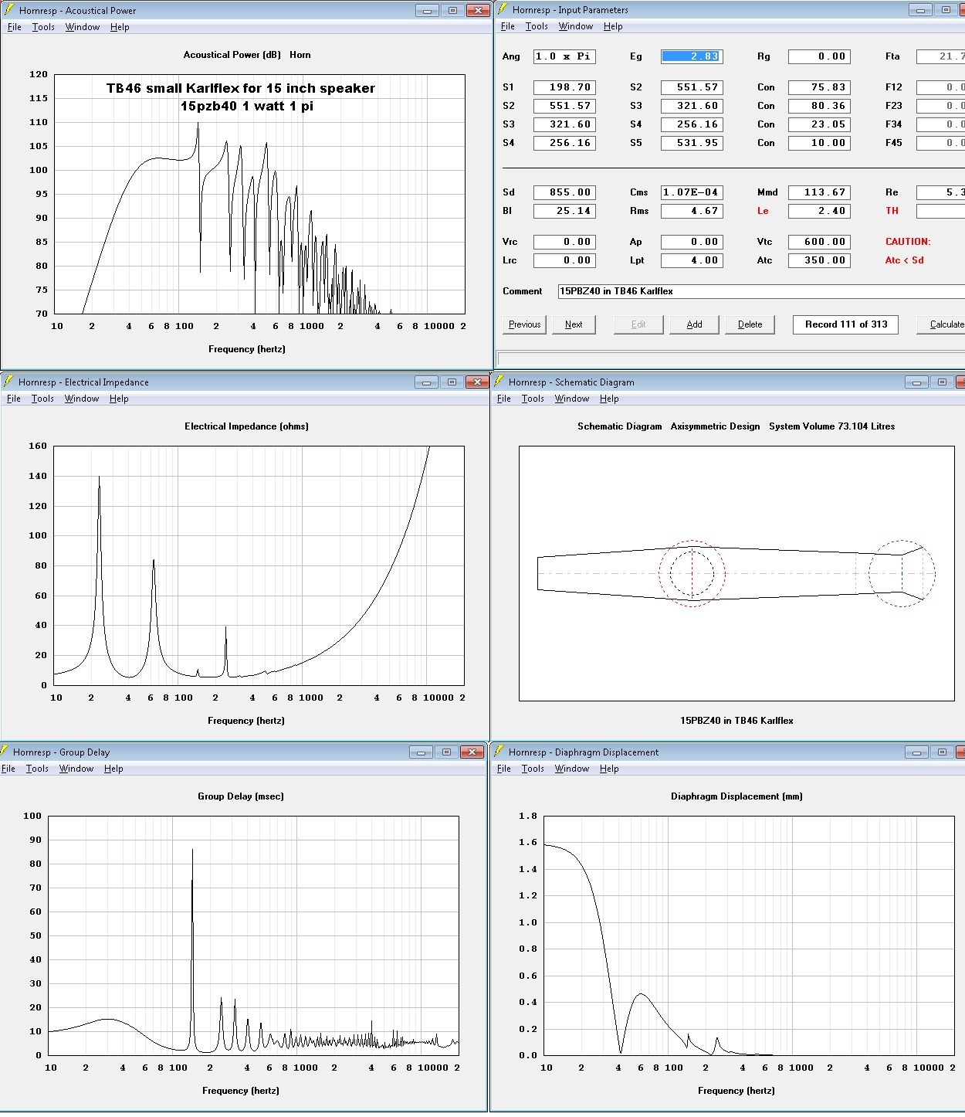Open Tools menu in Acoustical Power window
This screenshot has width=965, height=1117.
43,27
